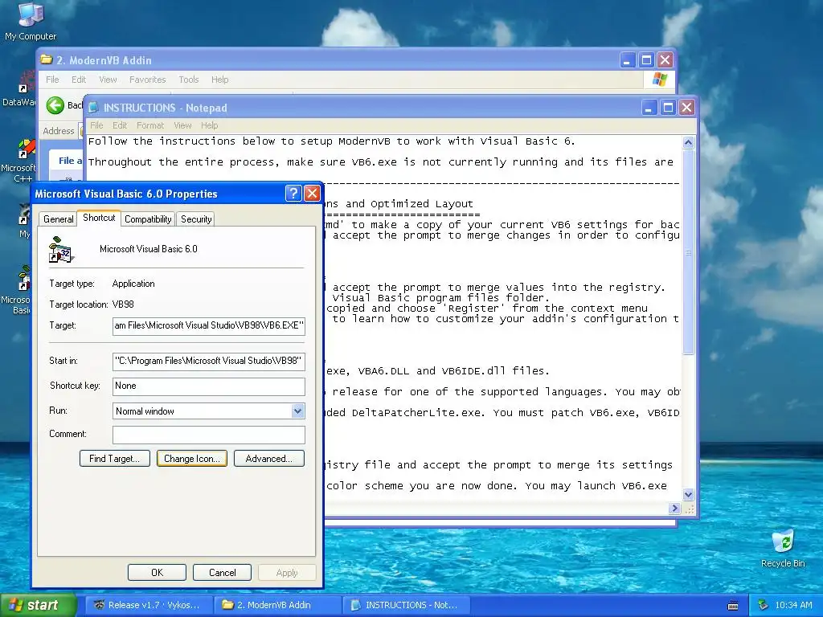Open Notepad Help menu

[210, 125]
